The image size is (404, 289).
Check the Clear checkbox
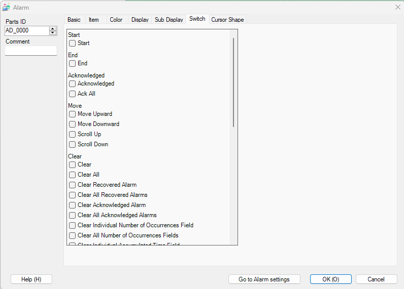[73, 164]
